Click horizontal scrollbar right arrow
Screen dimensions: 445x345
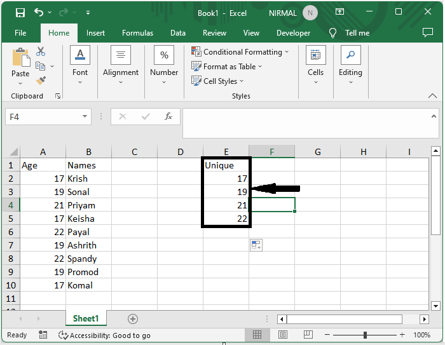click(x=424, y=319)
